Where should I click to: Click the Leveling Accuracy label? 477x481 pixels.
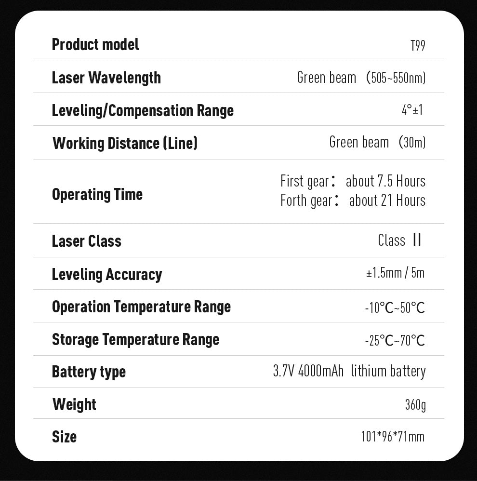(107, 274)
